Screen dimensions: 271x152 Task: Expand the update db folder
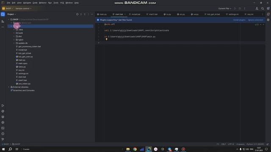click(14, 43)
